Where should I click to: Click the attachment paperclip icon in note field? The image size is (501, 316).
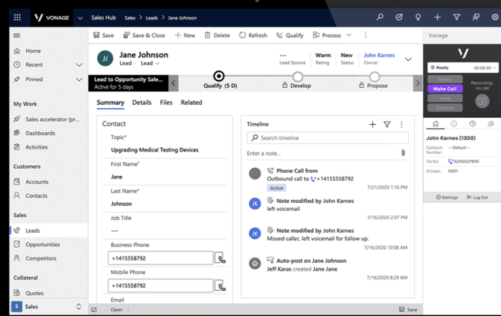click(403, 153)
